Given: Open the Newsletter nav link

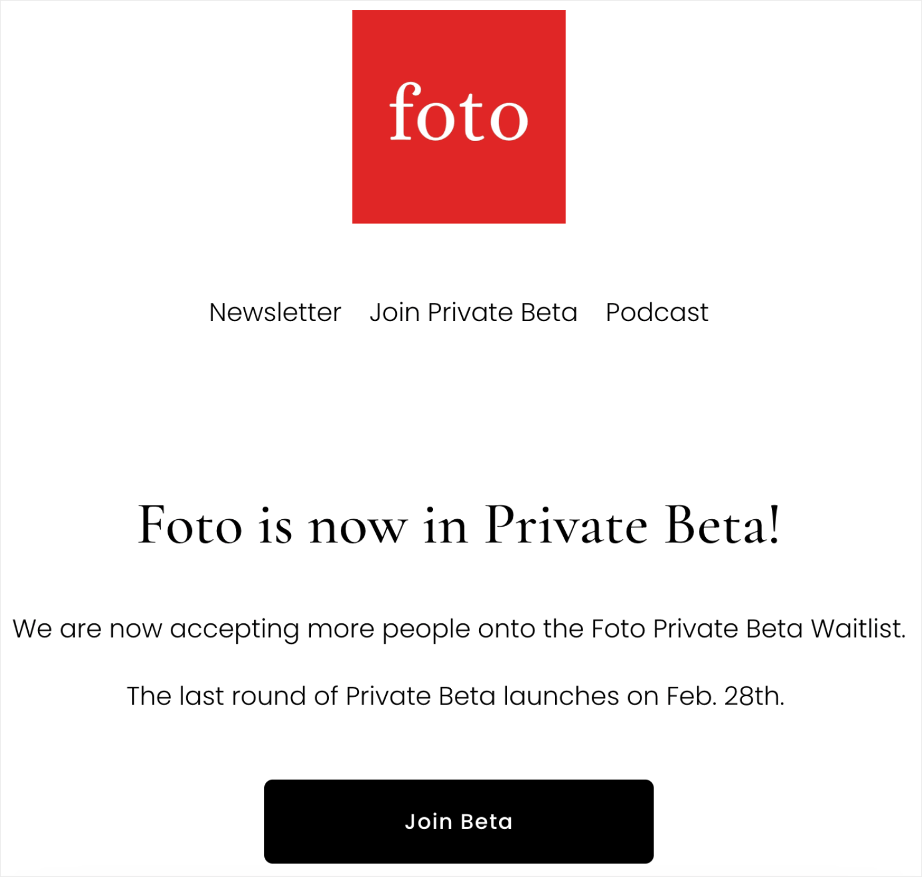Looking at the screenshot, I should click(x=275, y=312).
